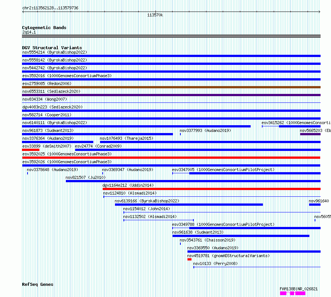Click the purple nsv6553311 Sedlazeck2020 bar
The height and width of the screenshot is (297, 331).
pyautogui.click(x=171, y=95)
